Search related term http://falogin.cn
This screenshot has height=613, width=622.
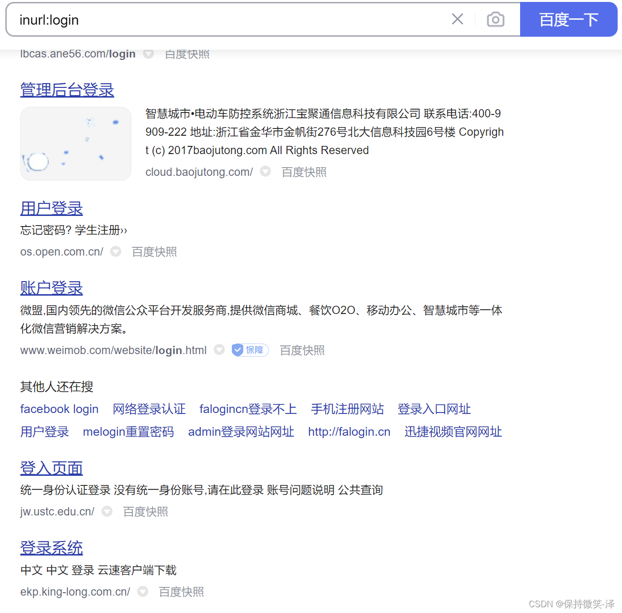350,432
